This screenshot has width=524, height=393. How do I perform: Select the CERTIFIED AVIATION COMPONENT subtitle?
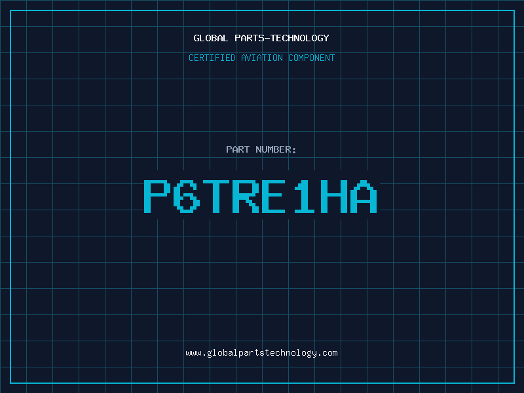[261, 58]
